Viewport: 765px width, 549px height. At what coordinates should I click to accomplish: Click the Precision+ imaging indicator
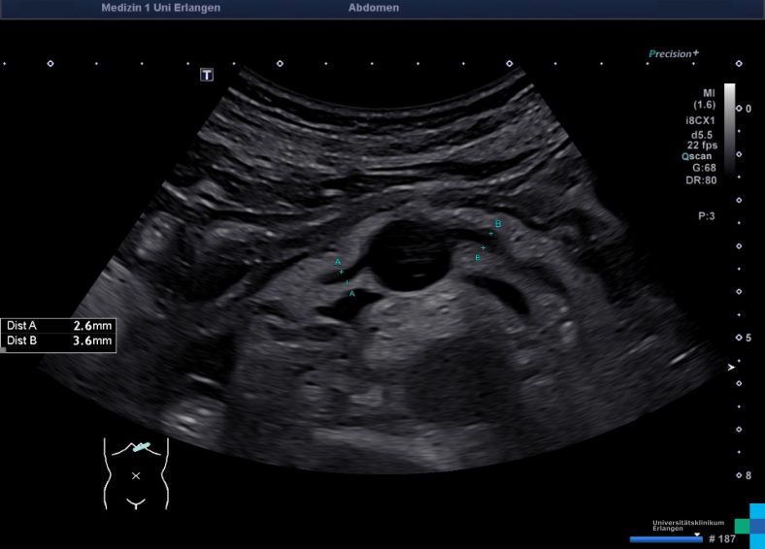[674, 54]
